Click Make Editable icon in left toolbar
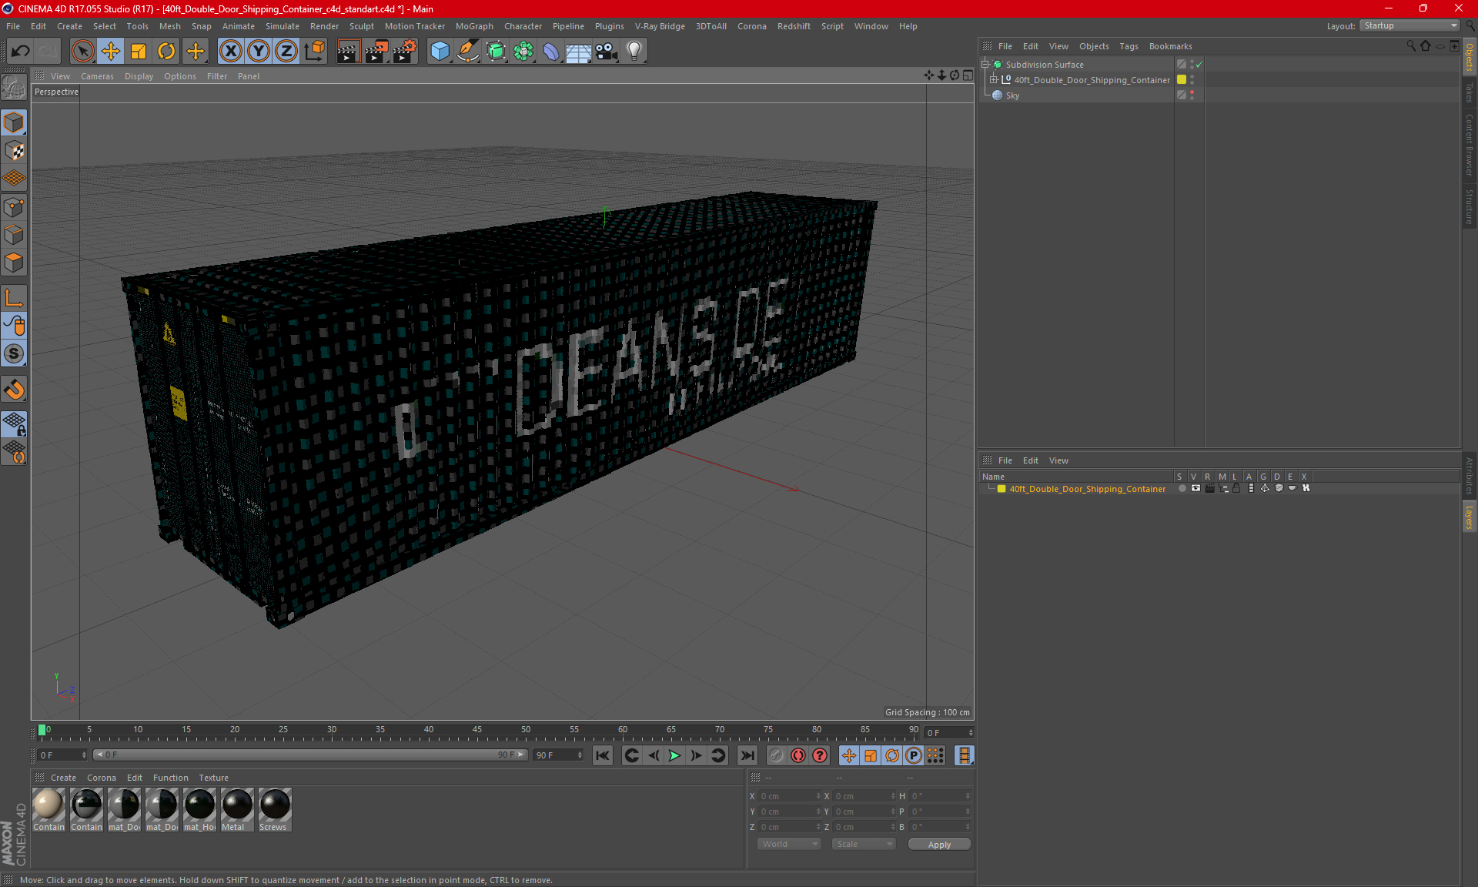The height and width of the screenshot is (887, 1478). point(14,88)
